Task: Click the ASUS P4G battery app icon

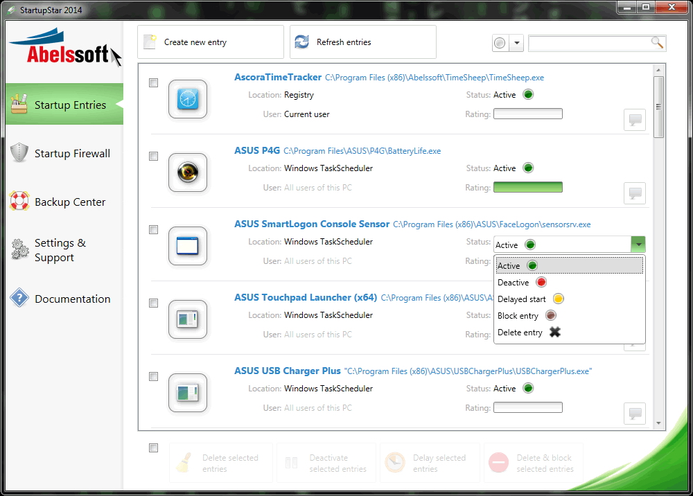Action: pyautogui.click(x=188, y=172)
